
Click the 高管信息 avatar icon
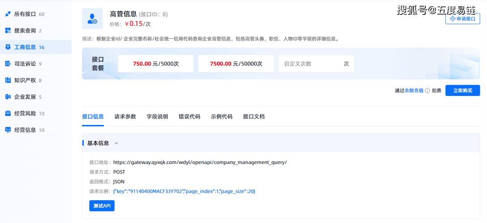92,19
